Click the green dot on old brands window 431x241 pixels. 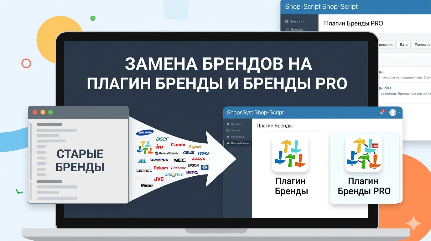pos(51,112)
